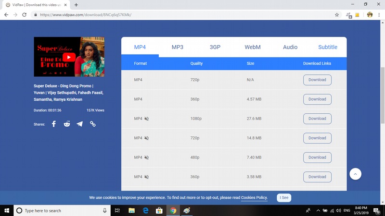Switch to the Audio tab
Image resolution: width=385 pixels, height=216 pixels.
290,47
